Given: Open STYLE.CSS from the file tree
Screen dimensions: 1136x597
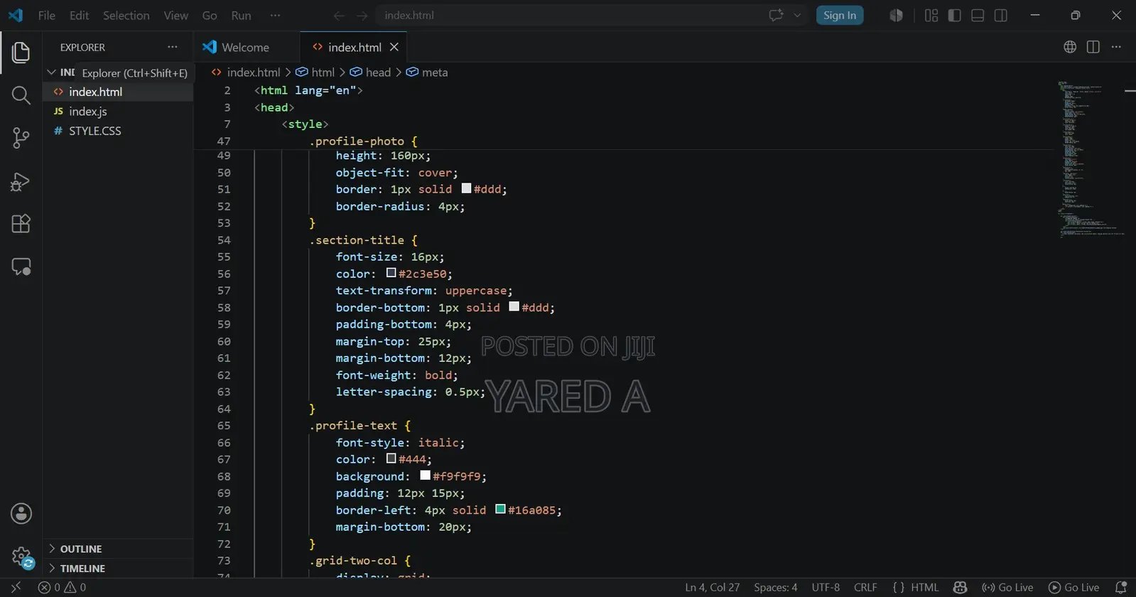Looking at the screenshot, I should (x=118, y=131).
